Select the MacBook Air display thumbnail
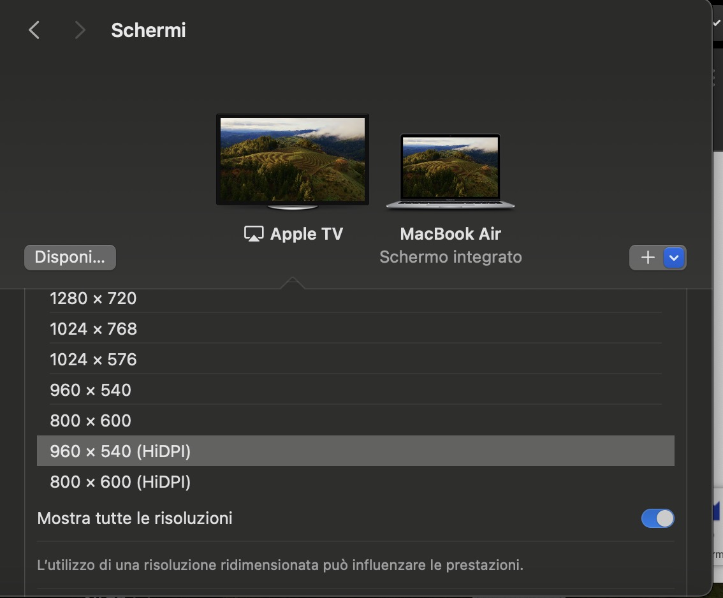 450,171
